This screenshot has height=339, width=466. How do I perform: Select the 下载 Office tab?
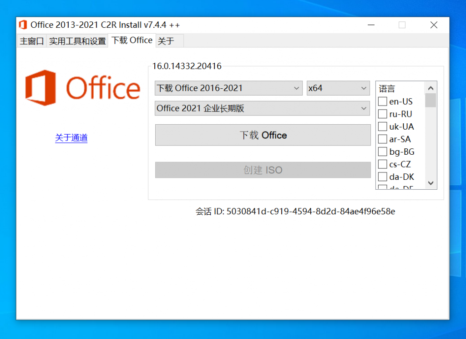tap(132, 40)
